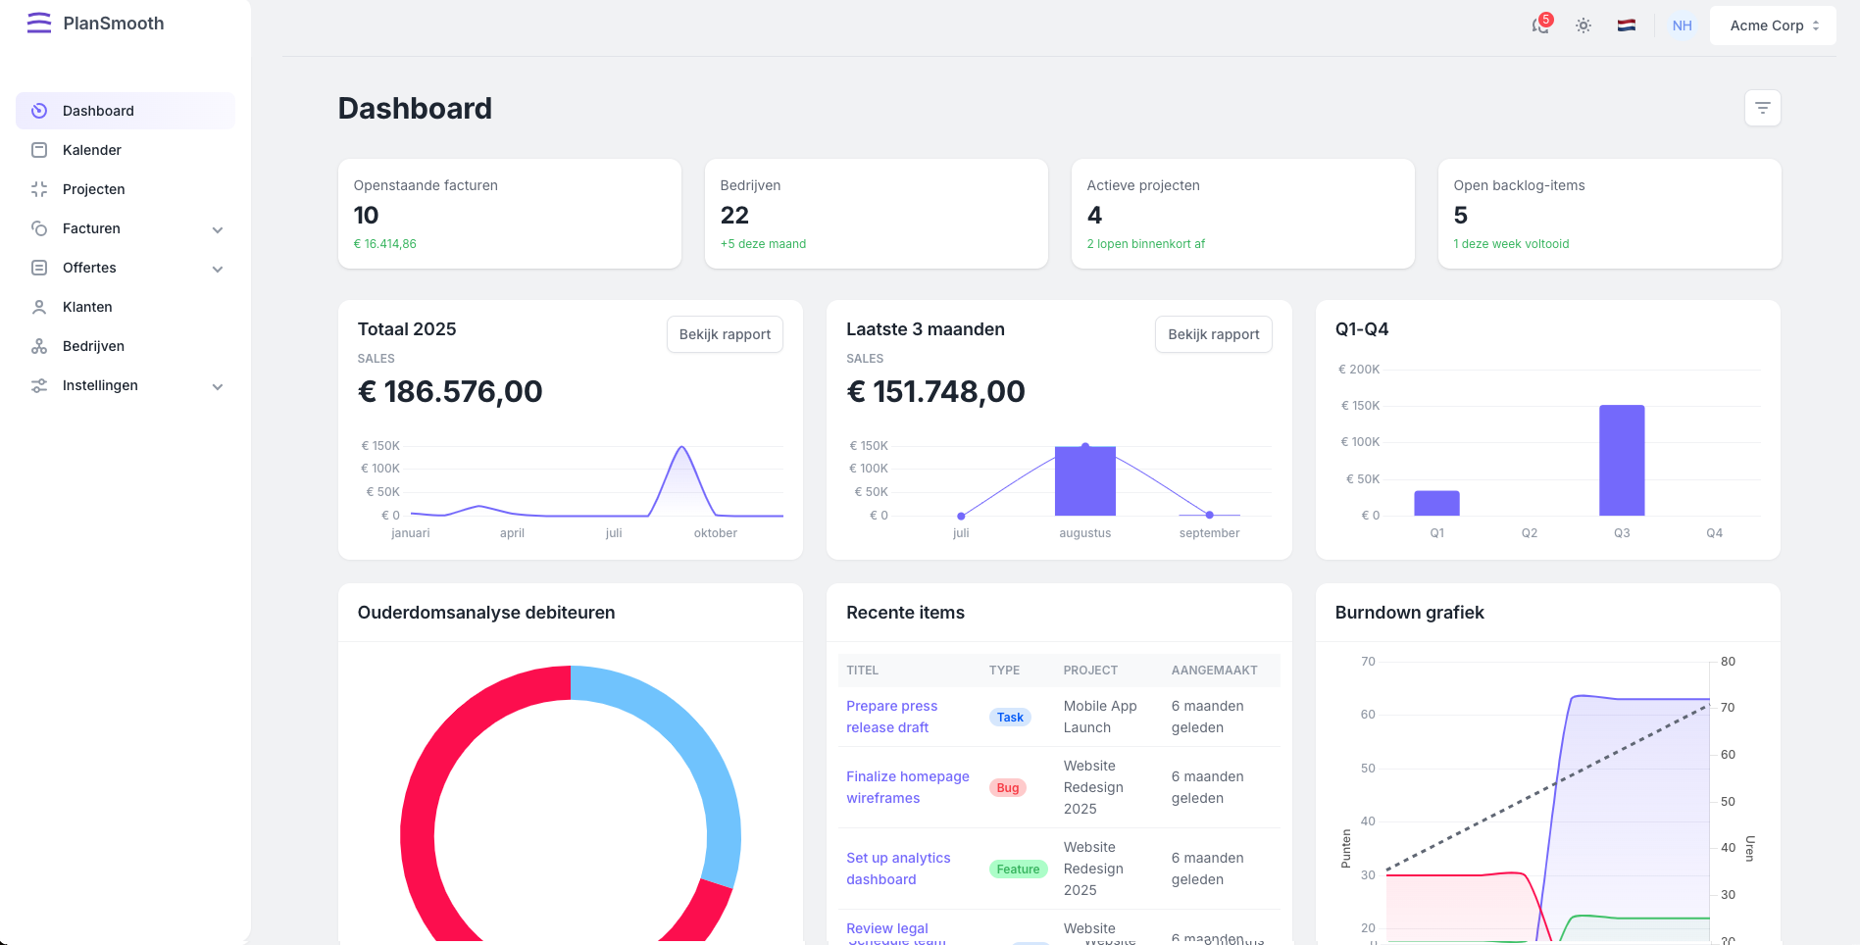Click the PlanSmooth logo icon

39,24
